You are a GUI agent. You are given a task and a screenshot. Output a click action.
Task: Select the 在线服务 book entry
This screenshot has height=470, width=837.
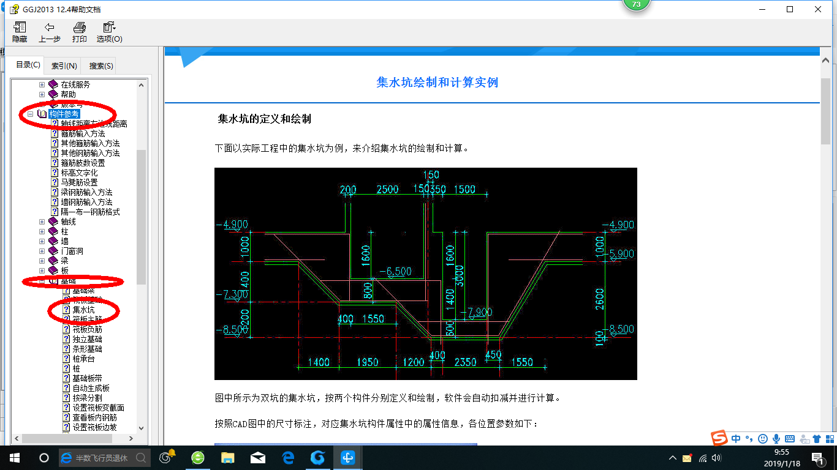69,84
